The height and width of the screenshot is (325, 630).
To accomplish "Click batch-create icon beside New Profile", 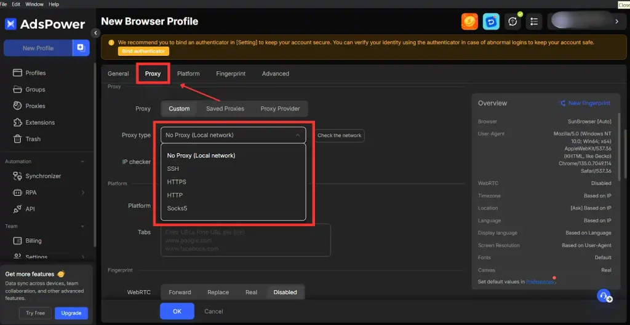I will coord(81,48).
